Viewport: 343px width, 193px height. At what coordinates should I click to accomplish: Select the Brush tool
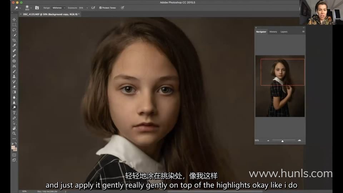(x=14, y=71)
